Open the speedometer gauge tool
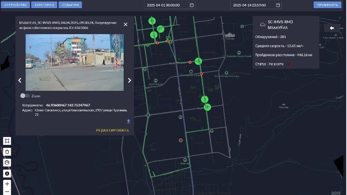The image size is (347, 195). tap(7, 163)
